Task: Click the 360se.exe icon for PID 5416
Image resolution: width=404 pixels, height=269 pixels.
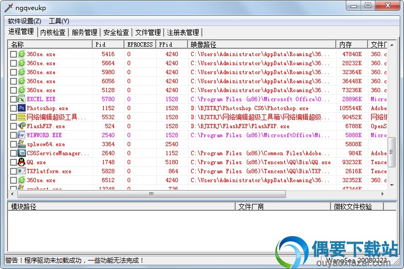Action: pyautogui.click(x=22, y=54)
